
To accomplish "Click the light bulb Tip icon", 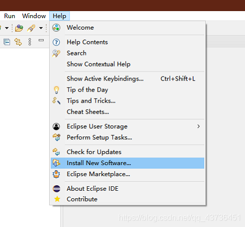I will tap(56, 90).
